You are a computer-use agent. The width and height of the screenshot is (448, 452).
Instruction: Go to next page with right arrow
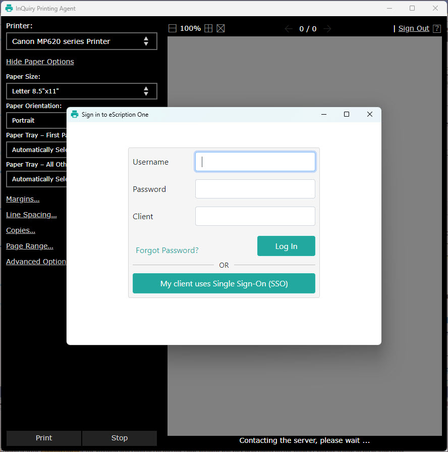(x=327, y=29)
